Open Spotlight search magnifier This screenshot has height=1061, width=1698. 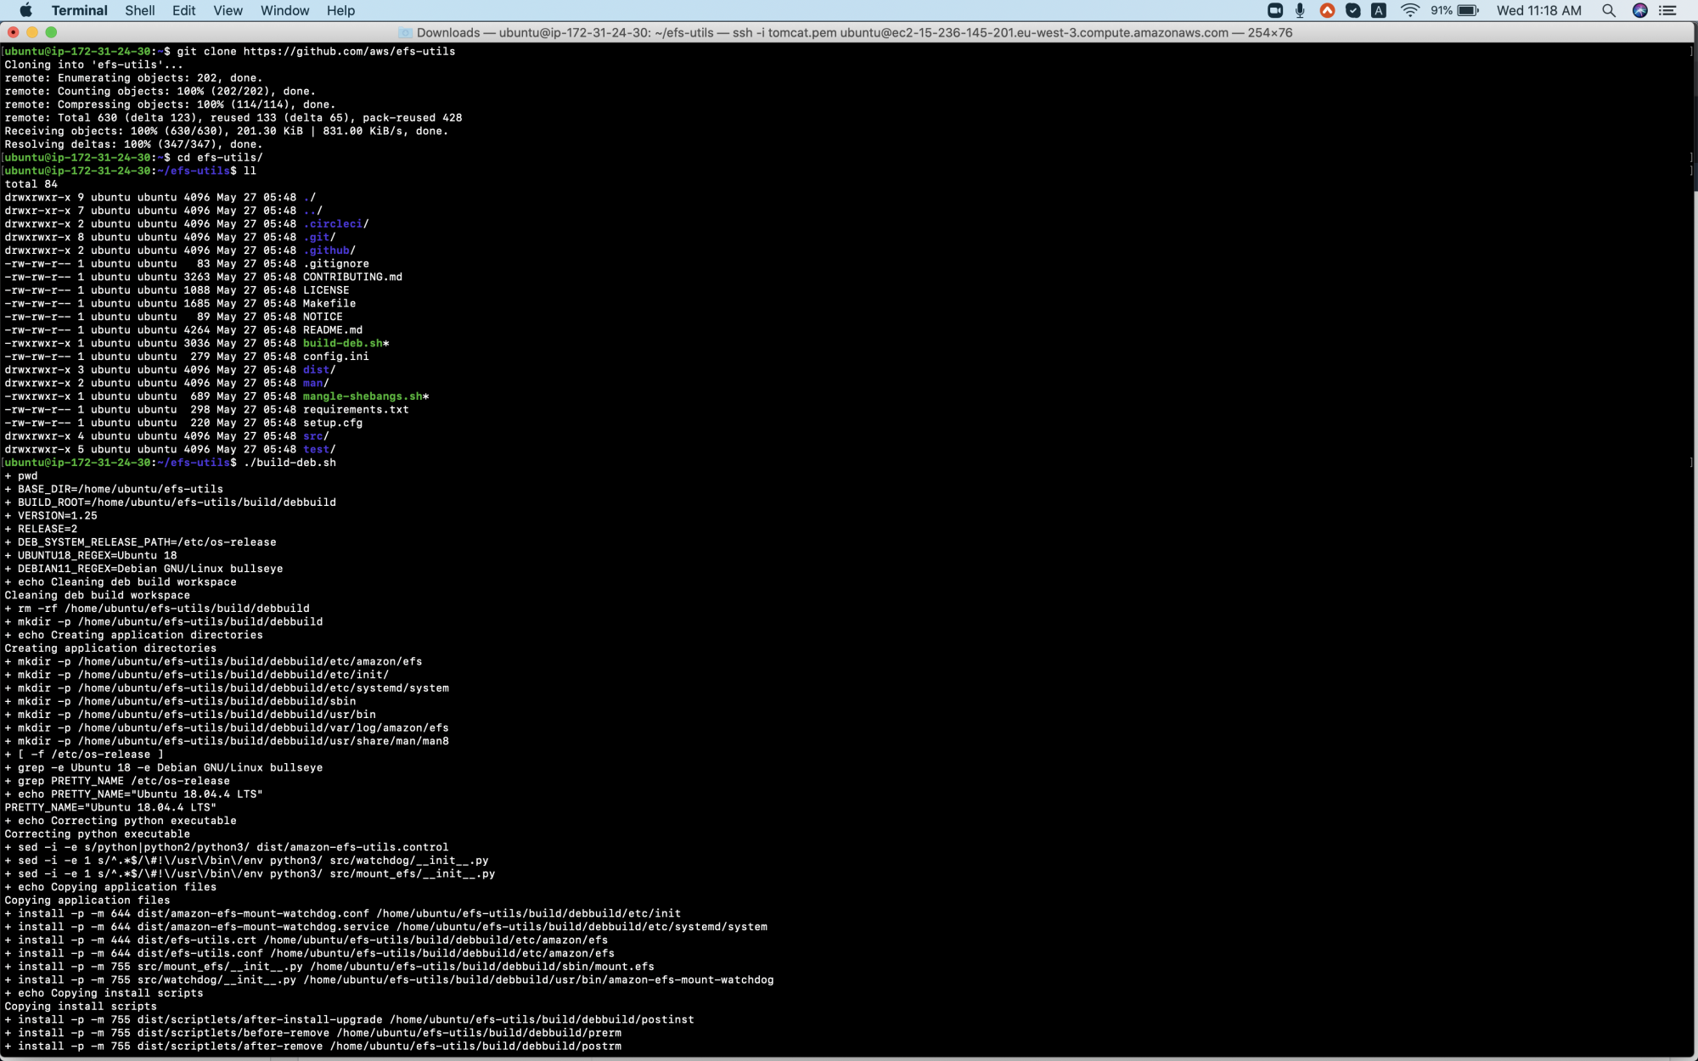tap(1608, 10)
